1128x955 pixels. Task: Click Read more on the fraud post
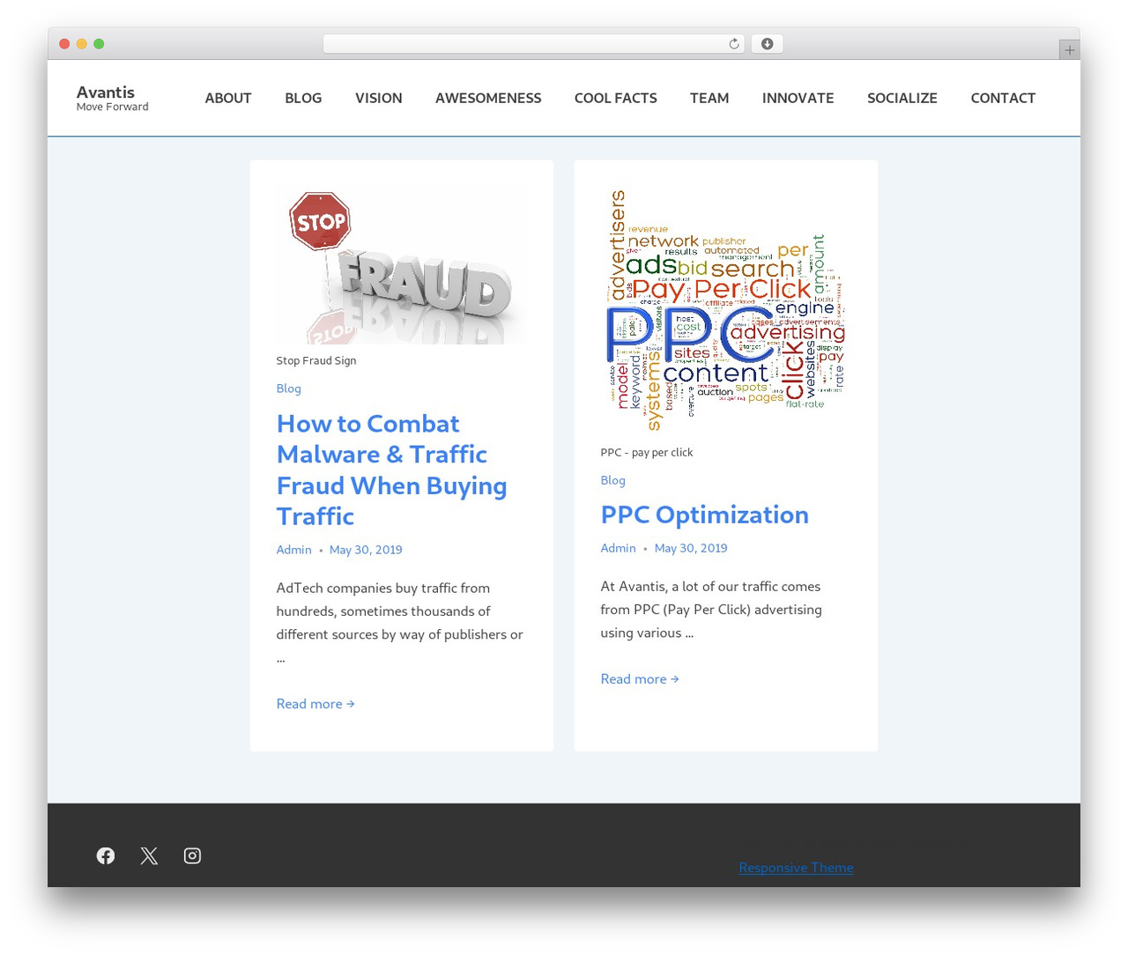315,704
